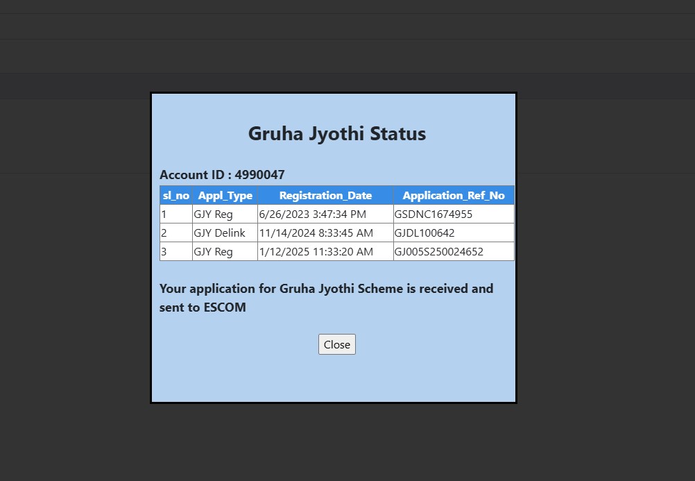Select the Application_Ref_No column header
The image size is (695, 481).
point(454,195)
